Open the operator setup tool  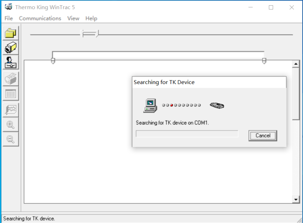tap(10, 62)
